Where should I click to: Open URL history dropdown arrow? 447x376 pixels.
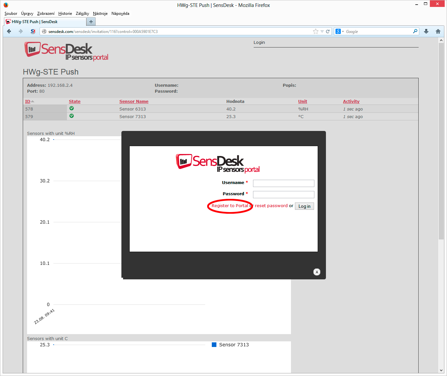tap(322, 31)
